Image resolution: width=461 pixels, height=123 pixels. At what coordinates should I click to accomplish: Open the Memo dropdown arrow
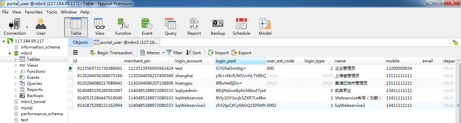click(x=163, y=53)
